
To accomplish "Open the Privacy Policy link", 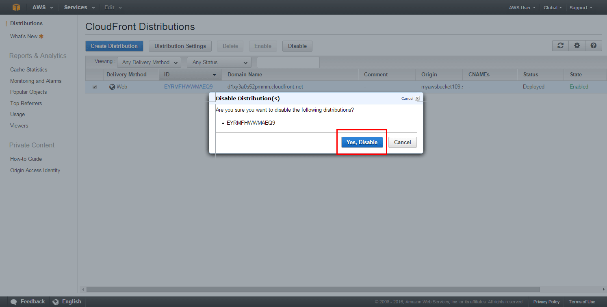I will pos(546,301).
